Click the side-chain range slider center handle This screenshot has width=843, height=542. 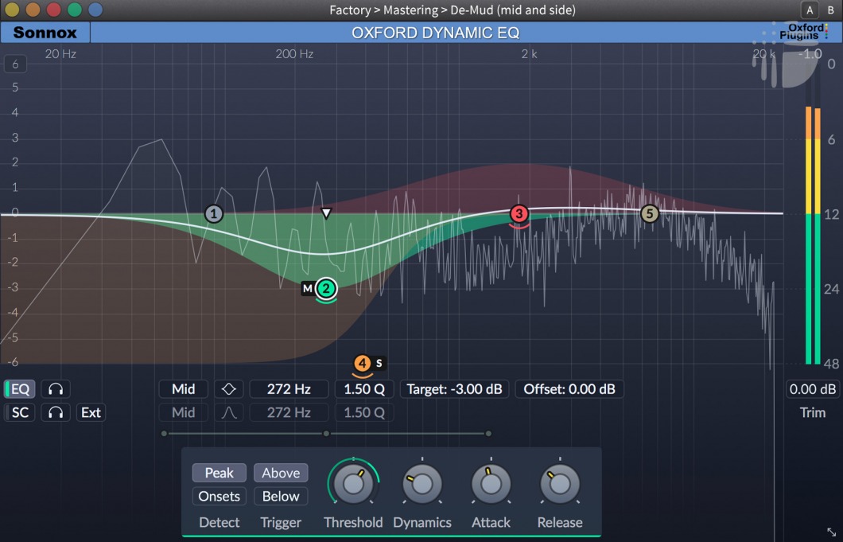point(326,433)
